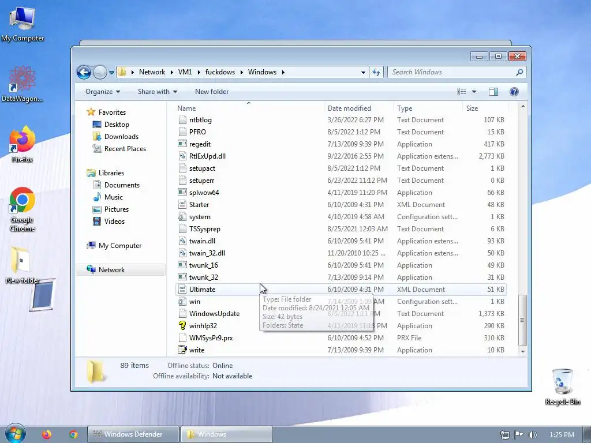Open the view options dropdown arrow
Image resolution: width=591 pixels, height=443 pixels.
click(474, 92)
